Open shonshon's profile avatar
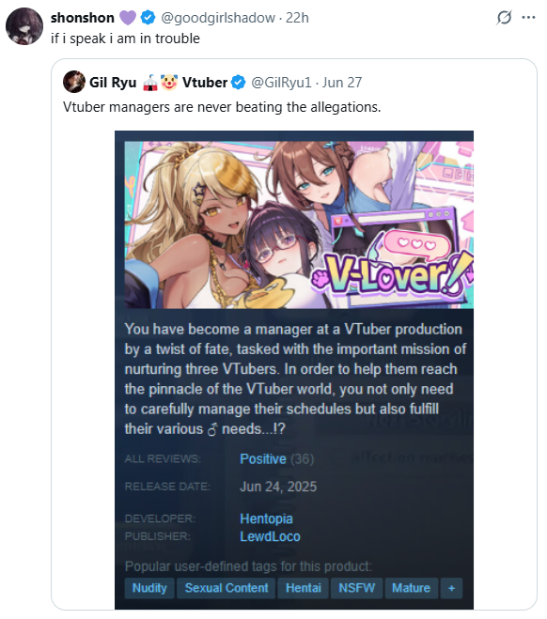Screen dimensions: 547x619 (24, 26)
